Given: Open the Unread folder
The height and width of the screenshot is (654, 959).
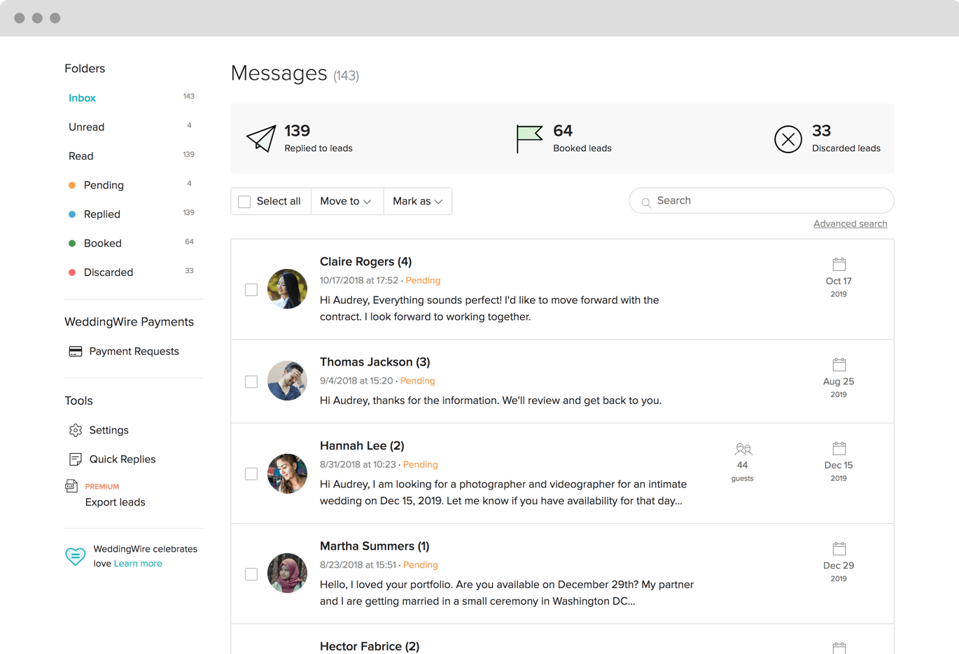Looking at the screenshot, I should pyautogui.click(x=86, y=127).
